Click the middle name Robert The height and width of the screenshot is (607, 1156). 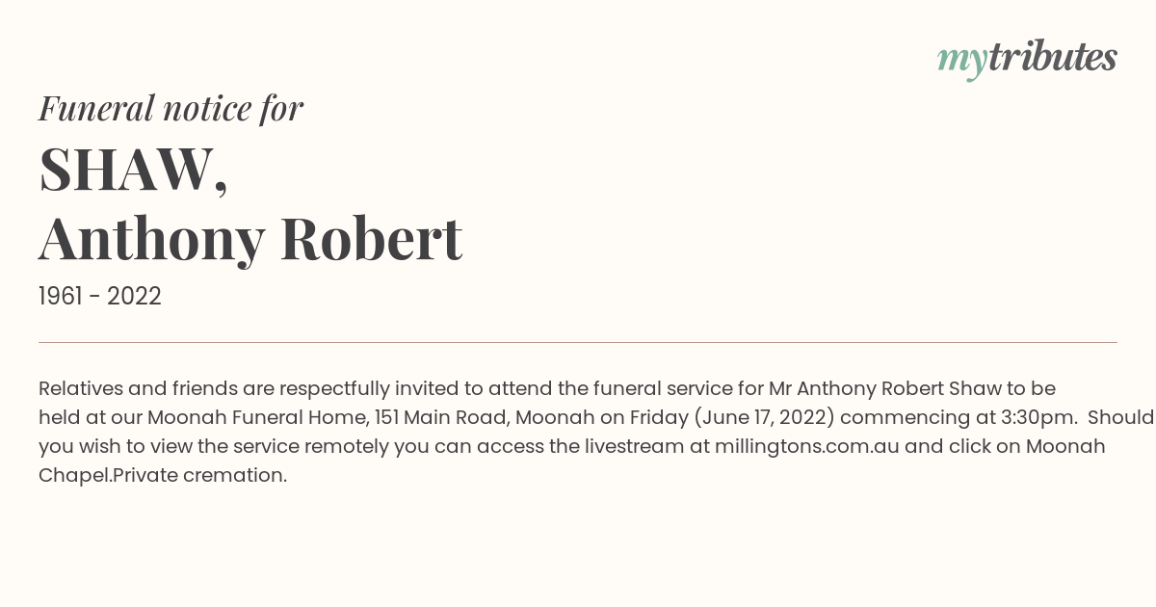coord(372,237)
